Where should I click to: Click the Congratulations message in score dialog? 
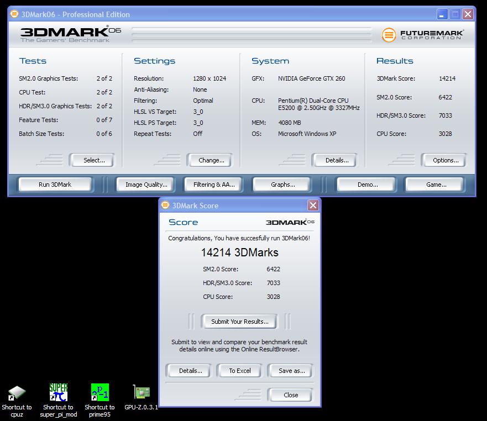(239, 238)
